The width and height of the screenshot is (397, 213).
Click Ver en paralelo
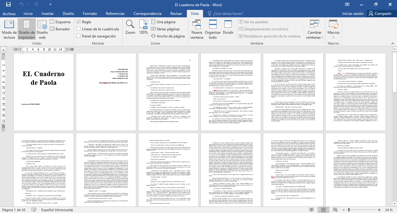click(253, 22)
